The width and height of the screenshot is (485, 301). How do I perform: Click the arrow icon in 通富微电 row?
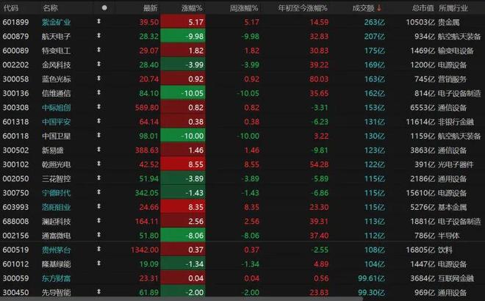[98, 234]
